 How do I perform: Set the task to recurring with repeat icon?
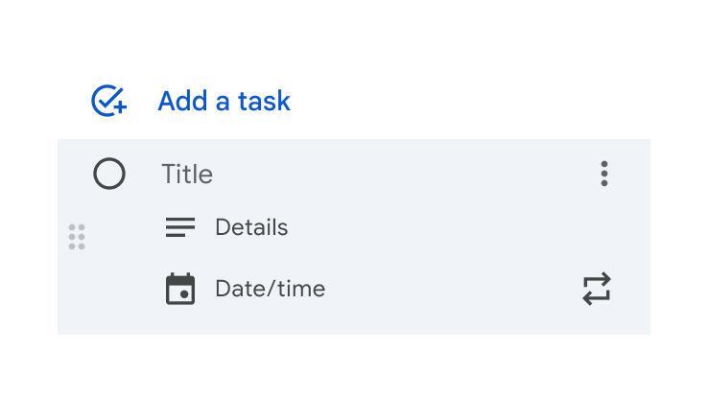597,289
